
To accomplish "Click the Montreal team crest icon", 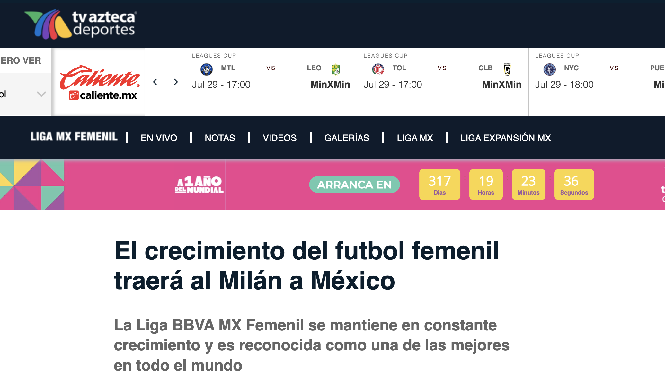I will tap(206, 69).
